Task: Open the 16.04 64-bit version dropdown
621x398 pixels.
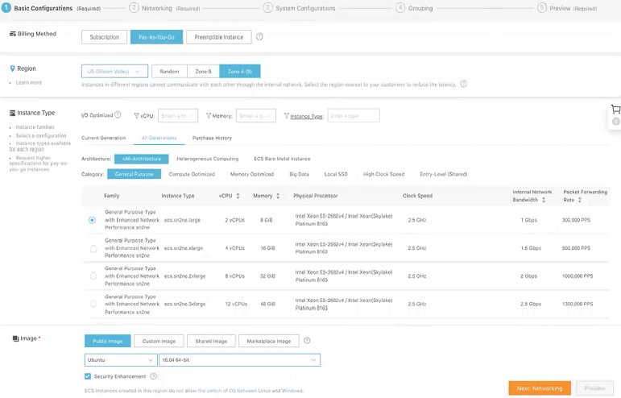Action: click(x=240, y=360)
